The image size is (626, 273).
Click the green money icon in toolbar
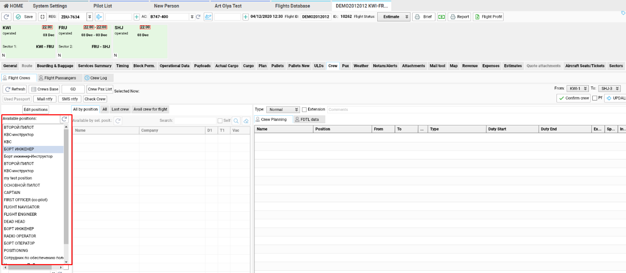point(442,17)
